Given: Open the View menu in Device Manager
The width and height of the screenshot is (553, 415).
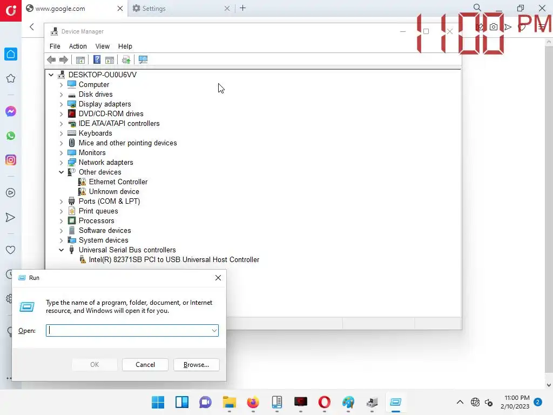Looking at the screenshot, I should [102, 46].
